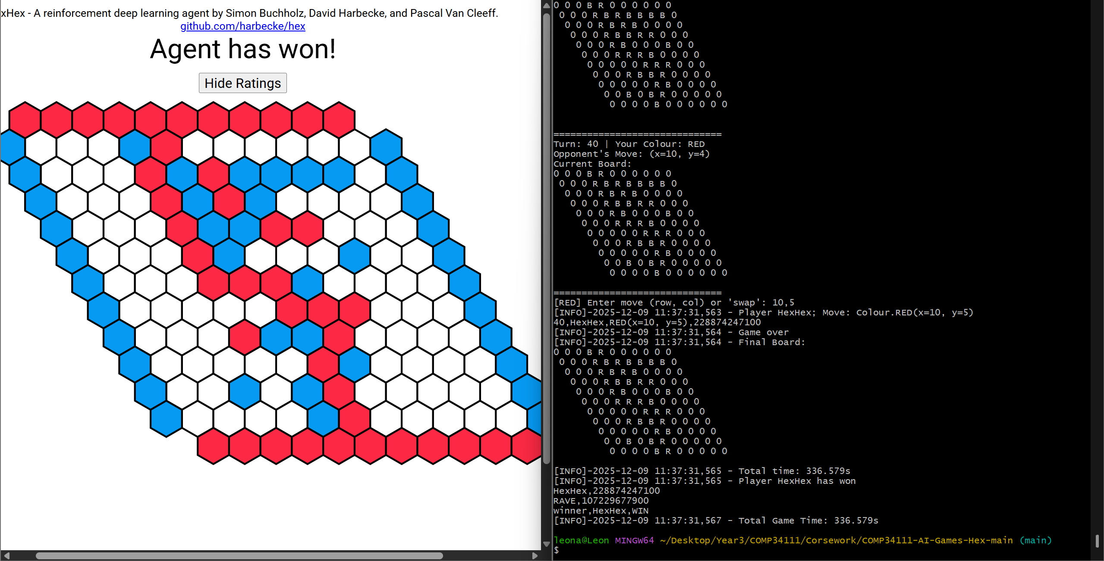Click the "(main)" branch label in prompt
This screenshot has height=561, width=1104.
1035,540
